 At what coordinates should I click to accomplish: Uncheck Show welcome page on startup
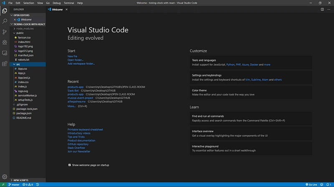69,165
